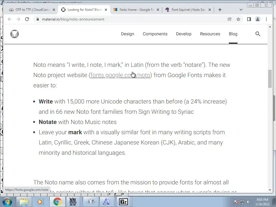Reload the current page
Image resolution: width=276 pixels, height=207 pixels.
(x=27, y=19)
